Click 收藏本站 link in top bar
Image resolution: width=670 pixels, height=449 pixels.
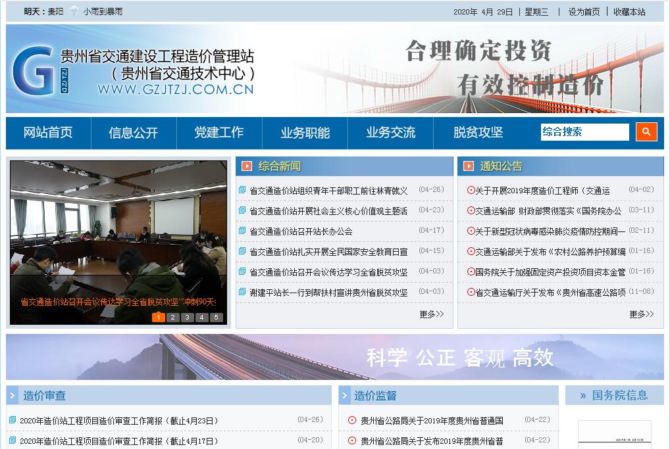[x=629, y=12]
